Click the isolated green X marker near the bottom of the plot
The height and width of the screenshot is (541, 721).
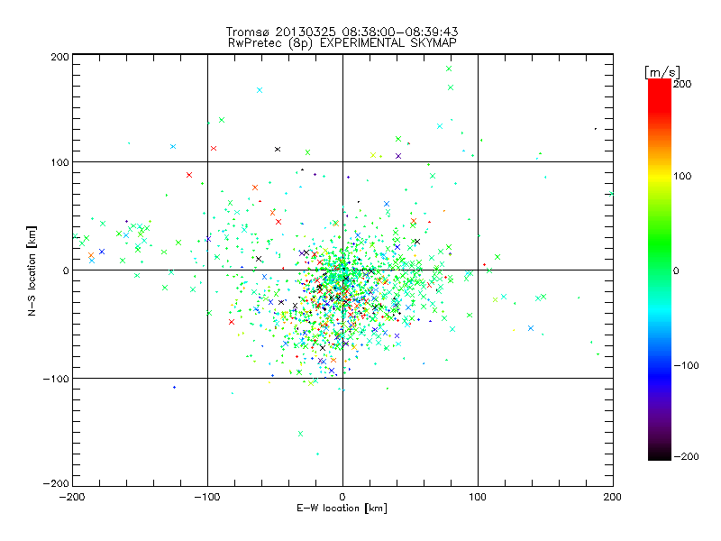301,434
